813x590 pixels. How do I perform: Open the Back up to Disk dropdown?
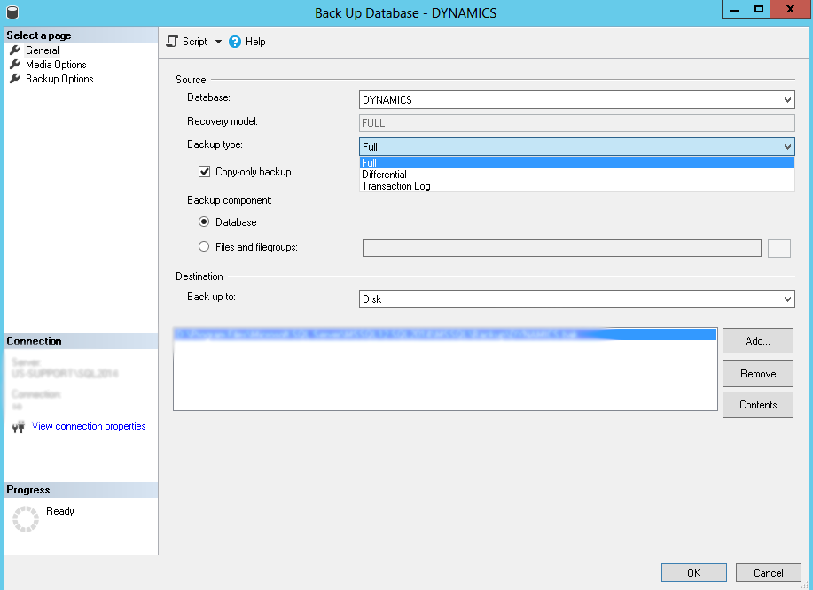click(x=576, y=299)
